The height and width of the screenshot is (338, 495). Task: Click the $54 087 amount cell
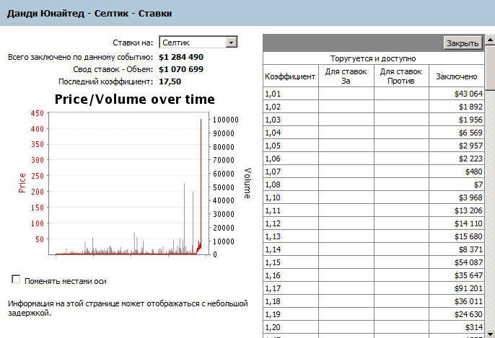click(x=457, y=262)
